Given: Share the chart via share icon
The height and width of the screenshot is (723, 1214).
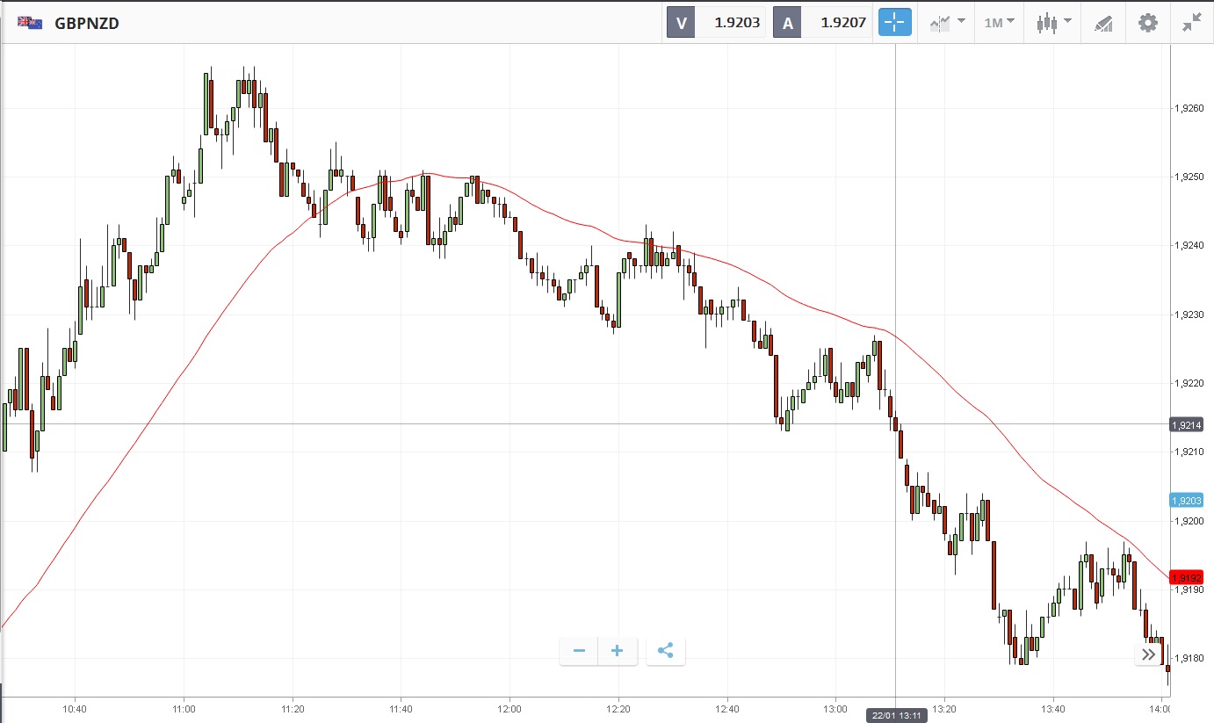Looking at the screenshot, I should click(665, 651).
